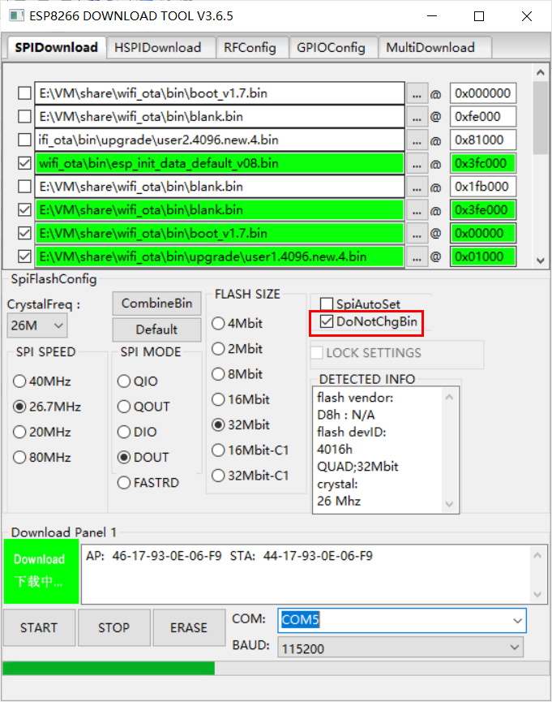This screenshot has width=552, height=702.
Task: Choose QOUT SPI mode
Action: click(124, 407)
